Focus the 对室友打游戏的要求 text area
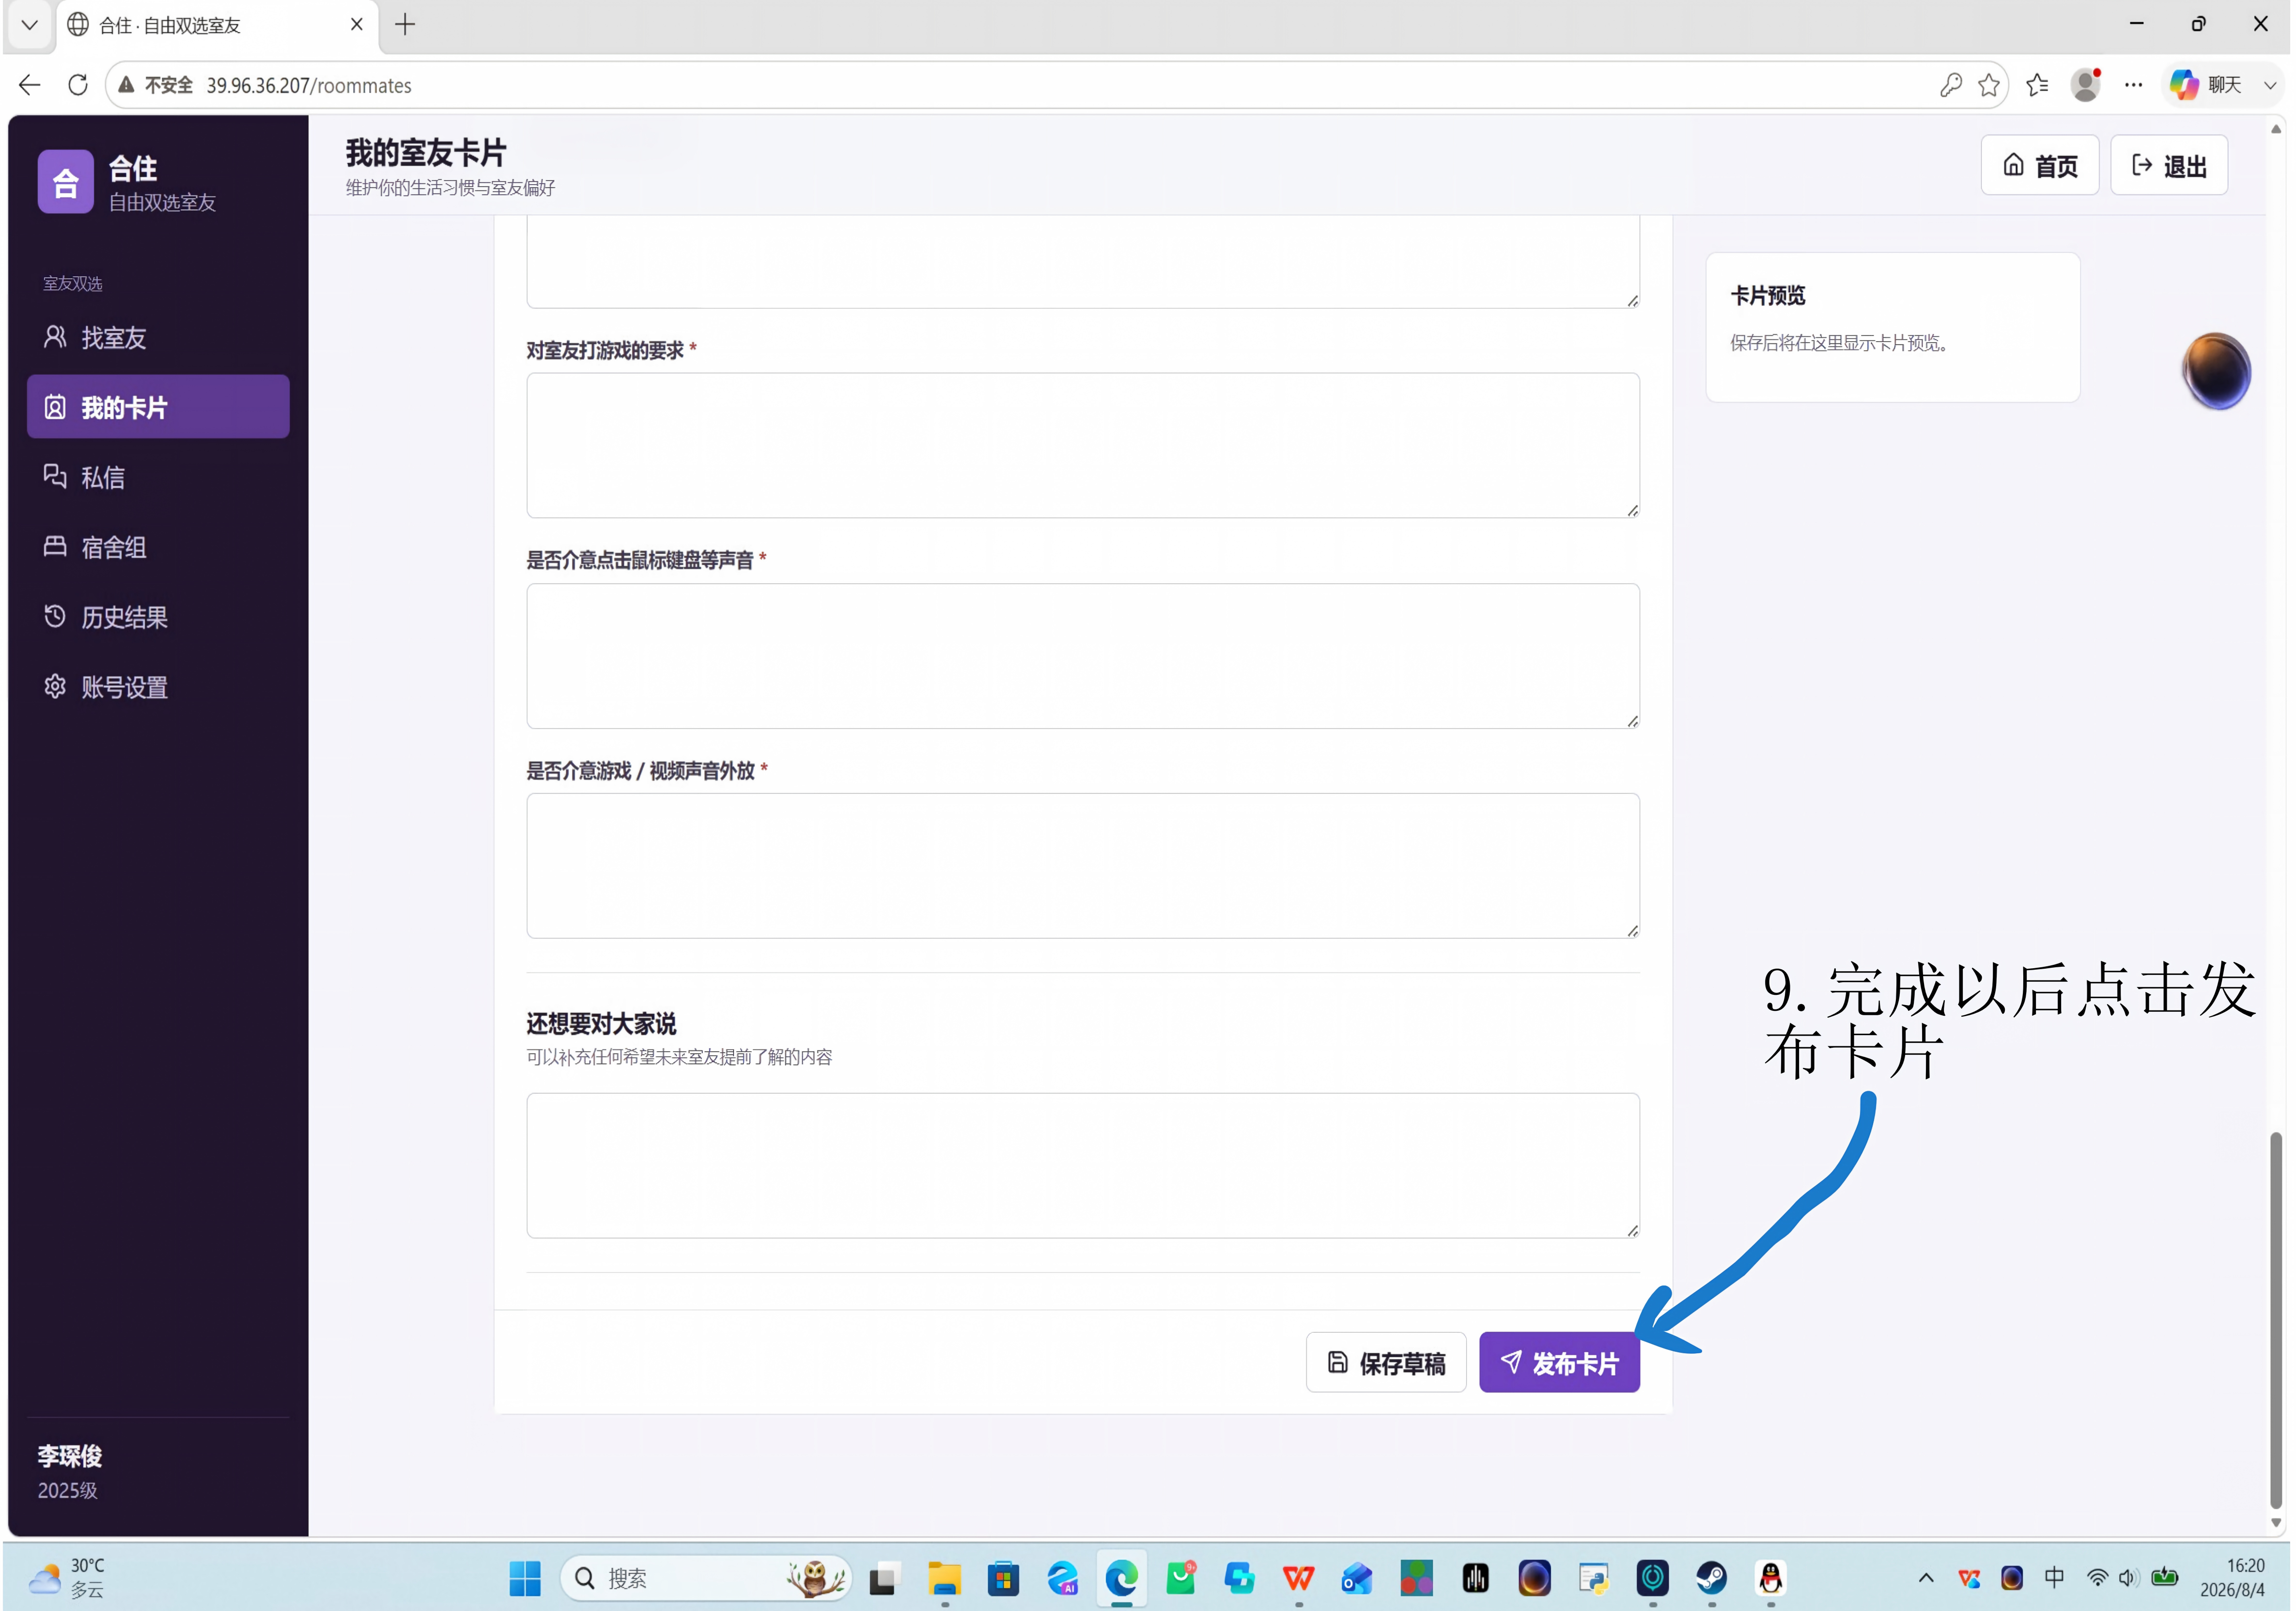 coord(1083,446)
